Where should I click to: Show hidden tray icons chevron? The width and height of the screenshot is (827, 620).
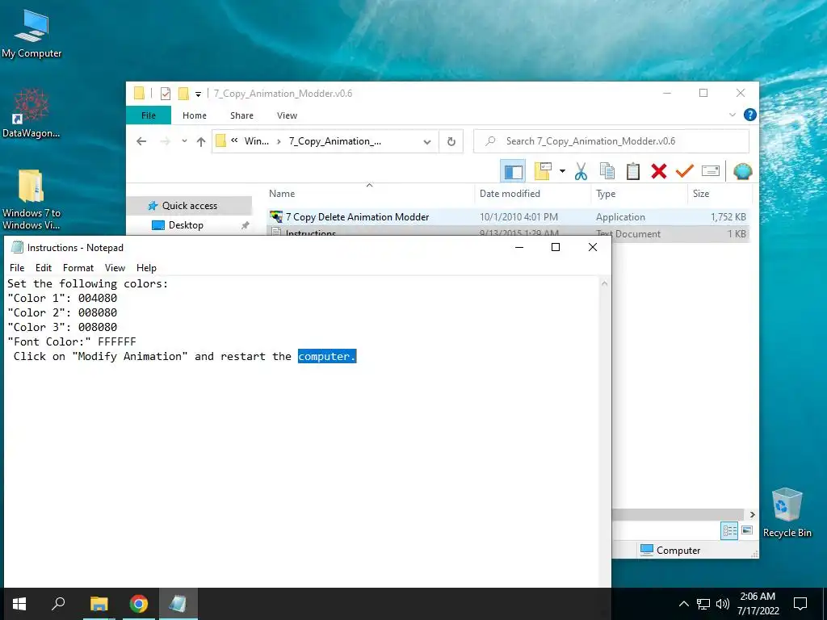click(x=683, y=604)
